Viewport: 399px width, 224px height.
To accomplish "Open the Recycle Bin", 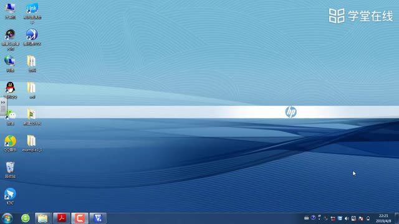I will 10,170.
